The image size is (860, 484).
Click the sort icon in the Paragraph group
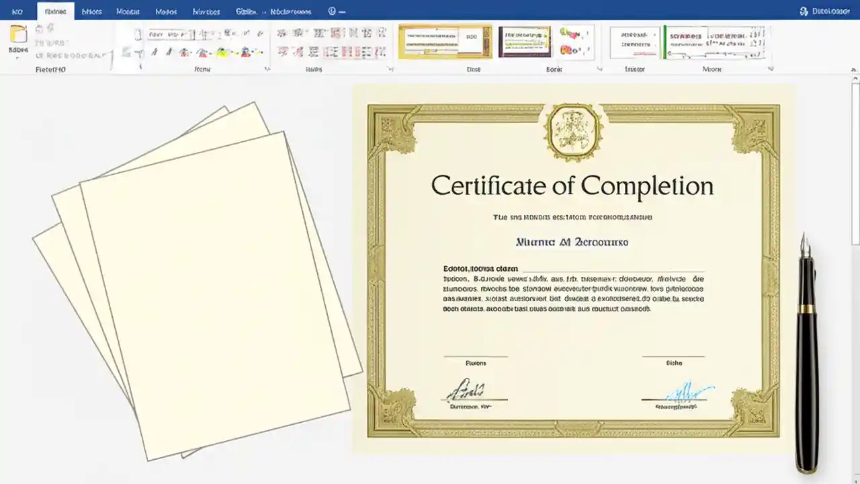(368, 31)
